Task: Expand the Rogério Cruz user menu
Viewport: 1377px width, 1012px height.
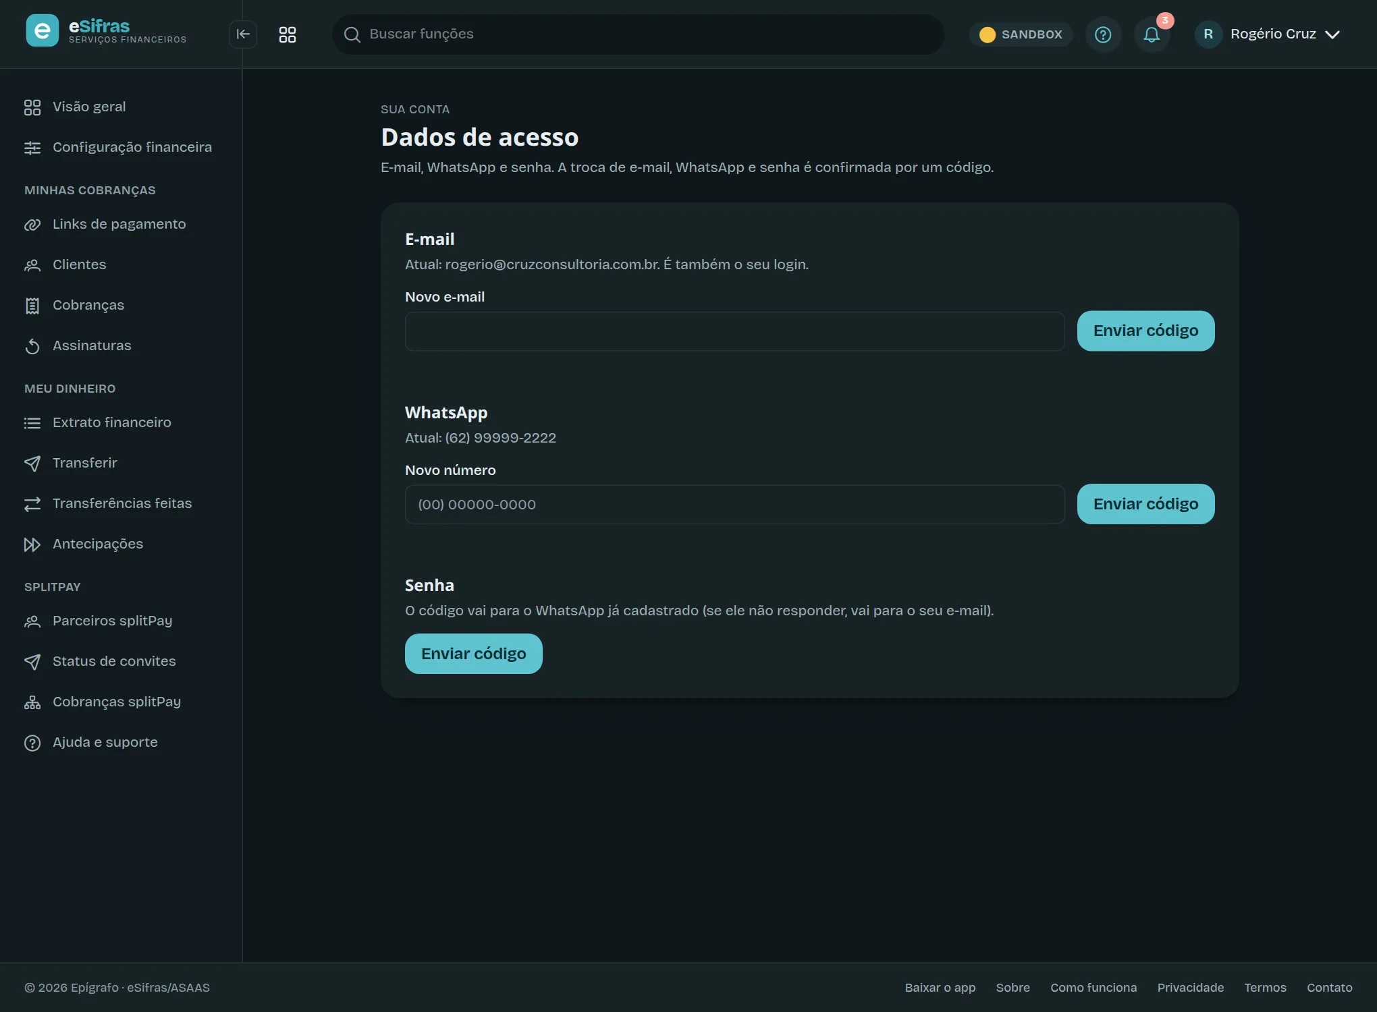Action: tap(1268, 34)
